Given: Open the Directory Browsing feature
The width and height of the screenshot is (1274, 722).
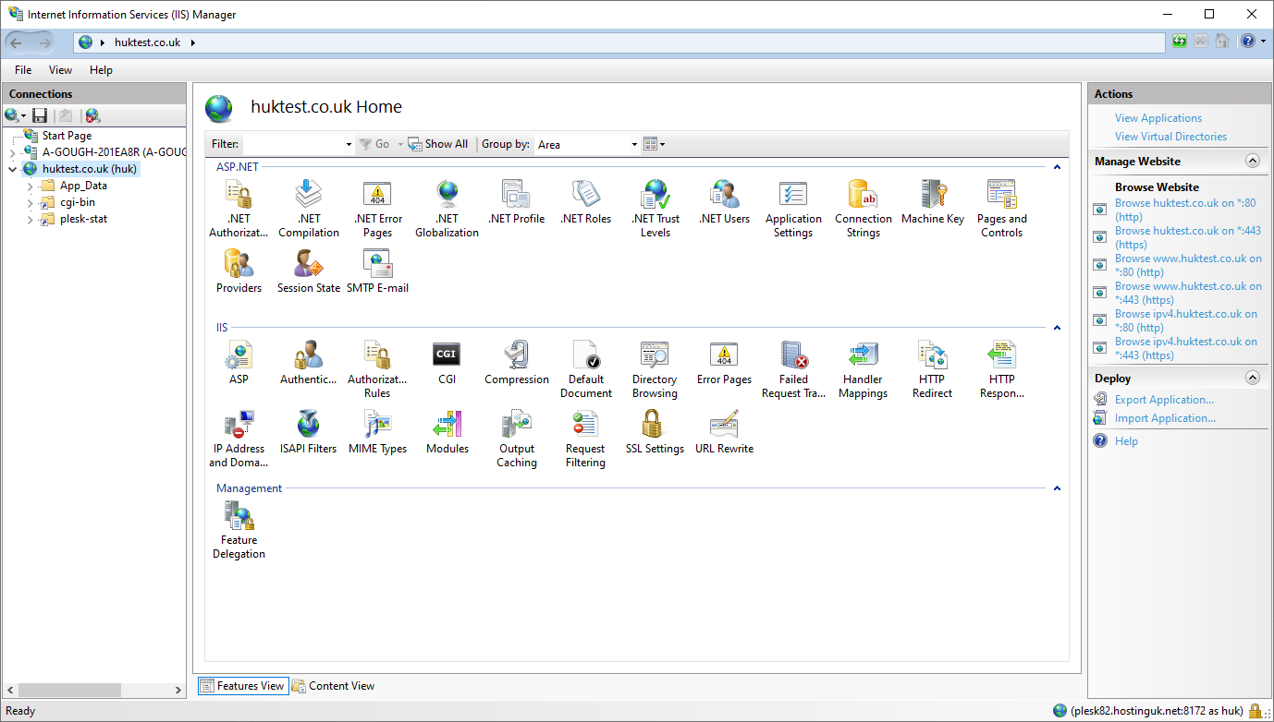Looking at the screenshot, I should coord(655,369).
